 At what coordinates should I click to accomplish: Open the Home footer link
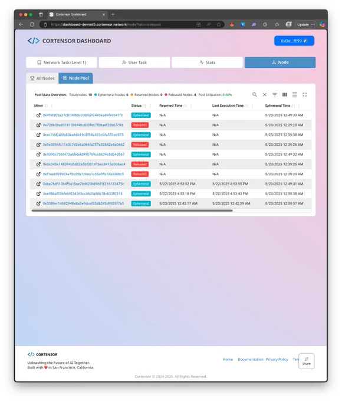[x=228, y=359]
